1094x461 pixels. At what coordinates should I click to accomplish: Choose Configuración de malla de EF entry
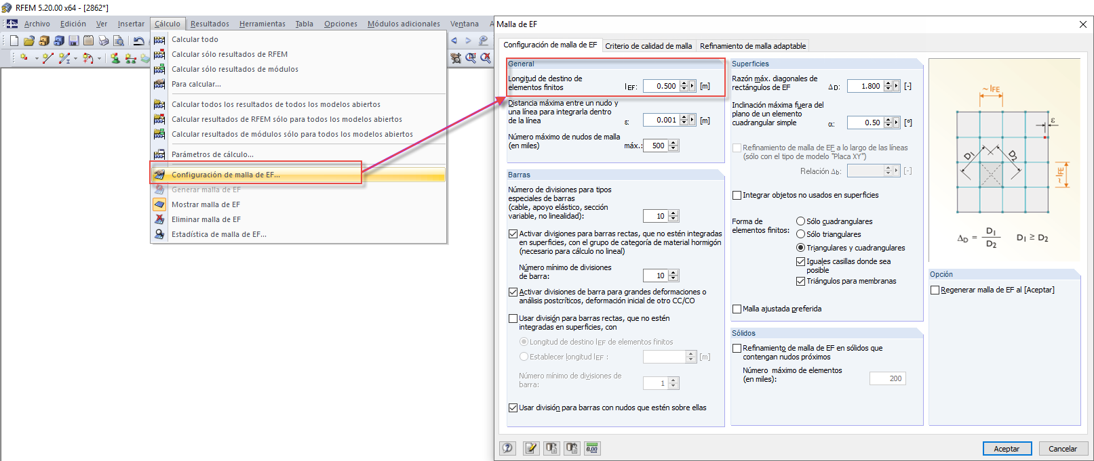tap(298, 175)
